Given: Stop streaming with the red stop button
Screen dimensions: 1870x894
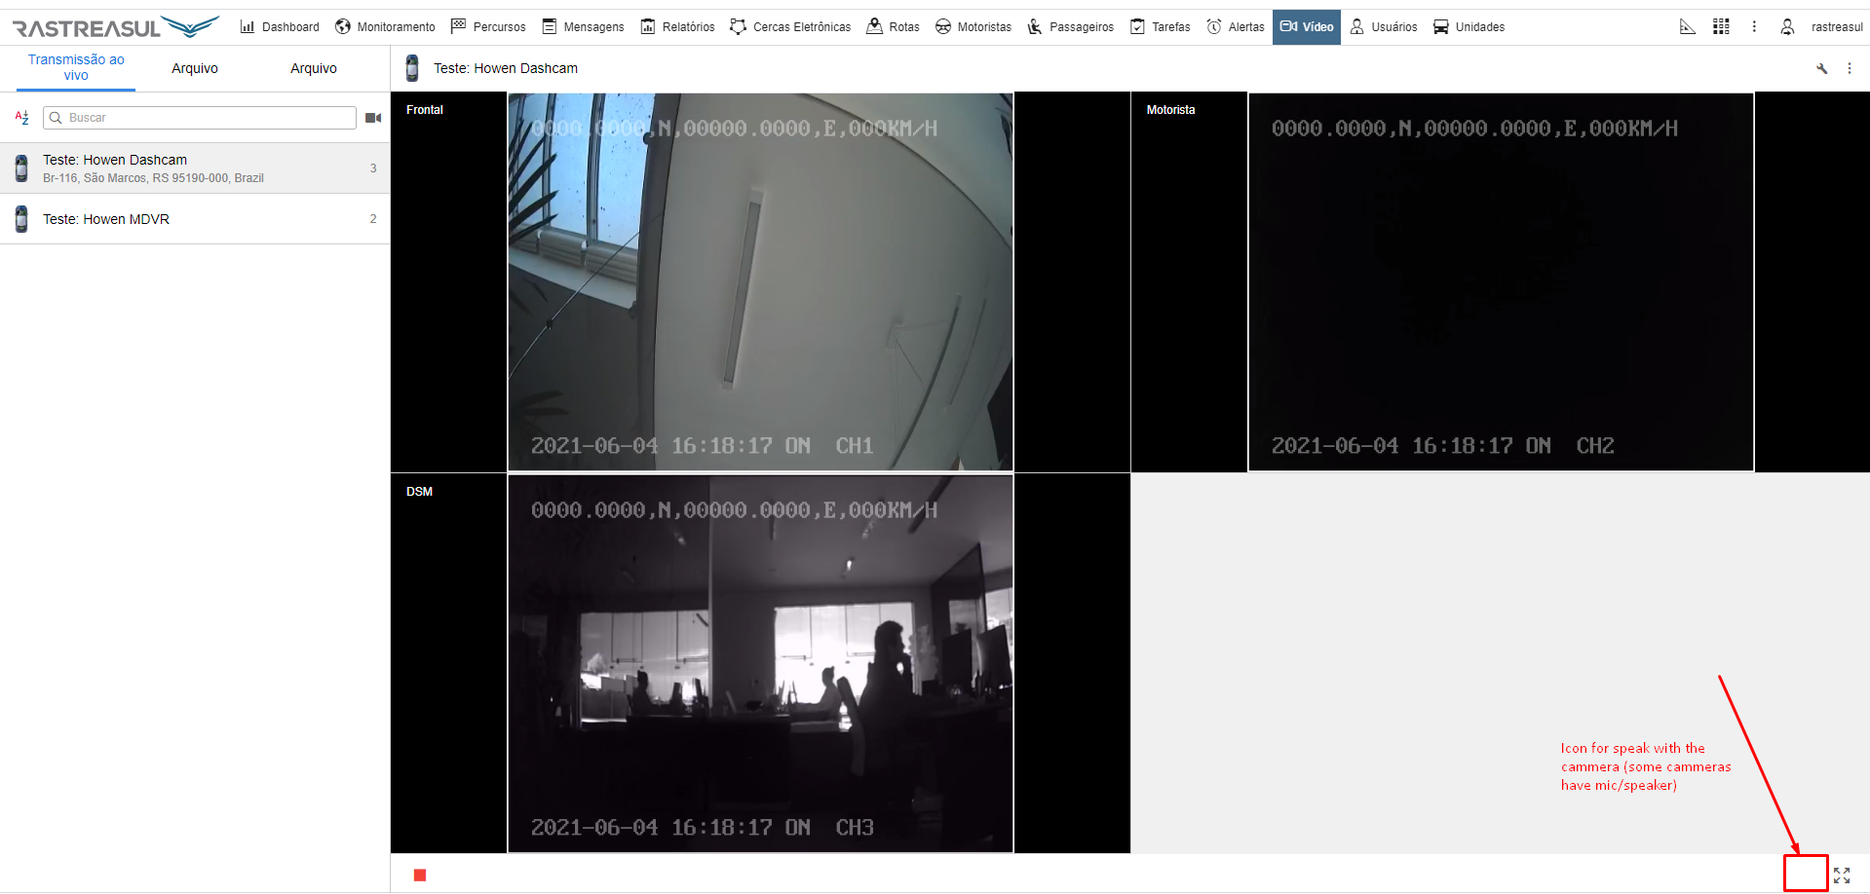Looking at the screenshot, I should click(x=420, y=875).
